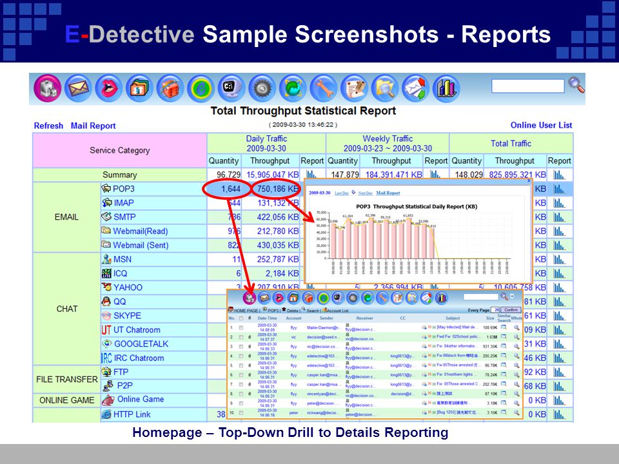The width and height of the screenshot is (619, 464).
Task: Open subject "[May Infected] Mail de..." in row 1
Action: [x=457, y=327]
